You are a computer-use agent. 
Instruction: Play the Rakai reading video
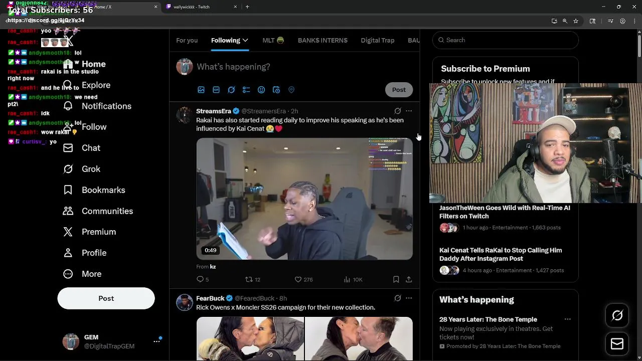tap(304, 199)
